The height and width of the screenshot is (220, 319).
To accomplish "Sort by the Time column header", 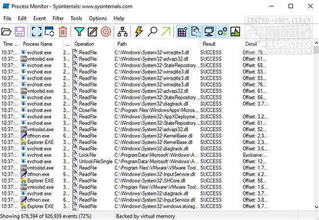I will pyautogui.click(x=10, y=44).
